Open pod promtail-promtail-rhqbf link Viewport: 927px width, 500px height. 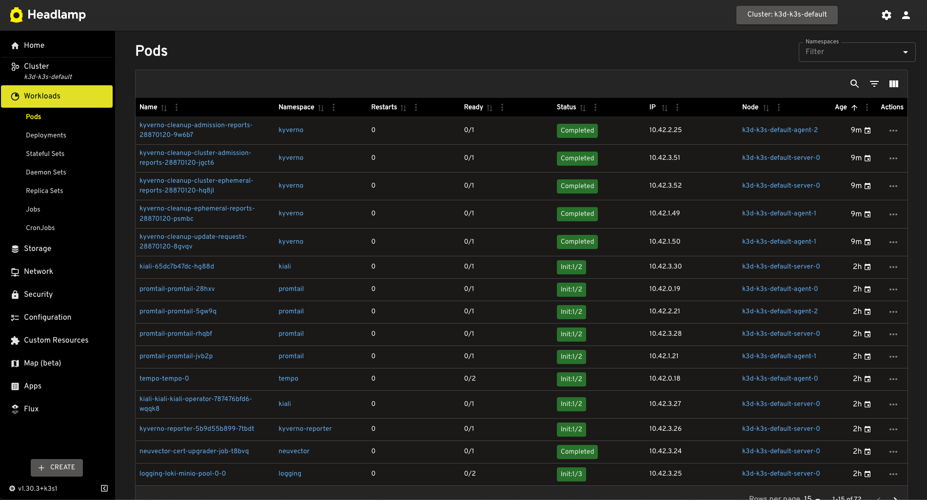176,334
